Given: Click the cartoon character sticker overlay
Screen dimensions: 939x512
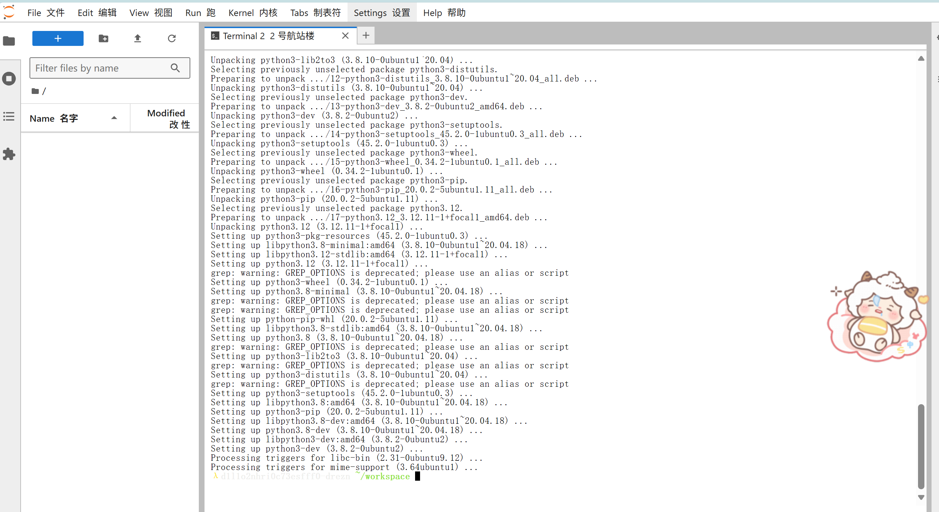Looking at the screenshot, I should coord(878,316).
